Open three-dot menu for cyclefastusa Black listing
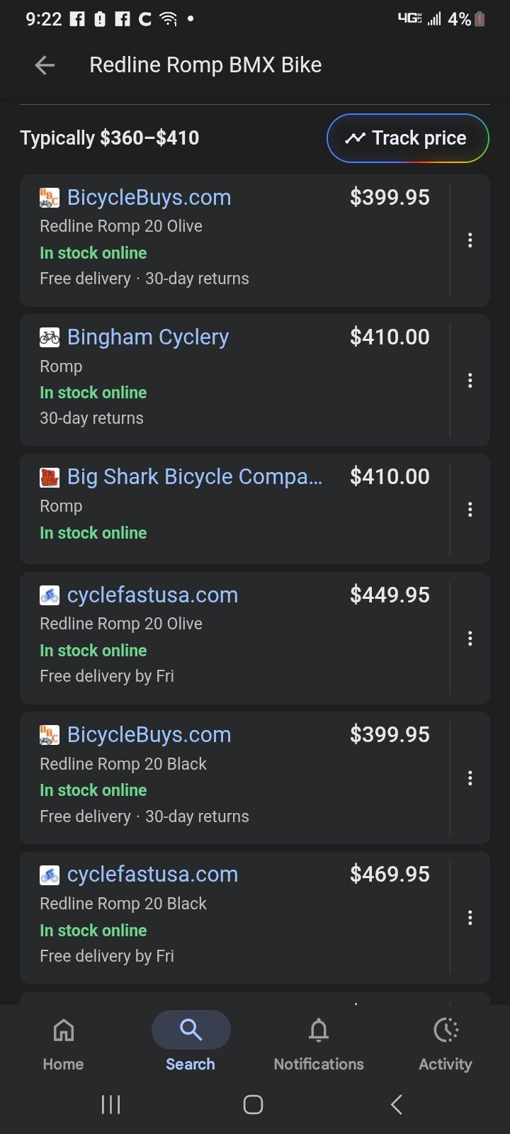This screenshot has width=510, height=1134. [470, 918]
